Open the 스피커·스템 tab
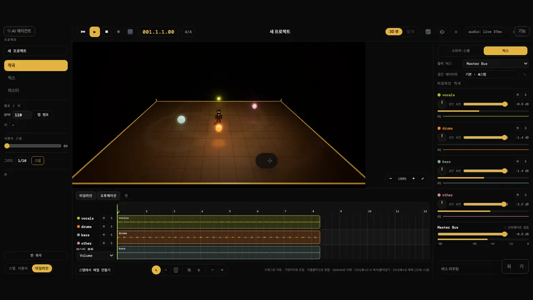This screenshot has width=533, height=300. click(x=461, y=50)
